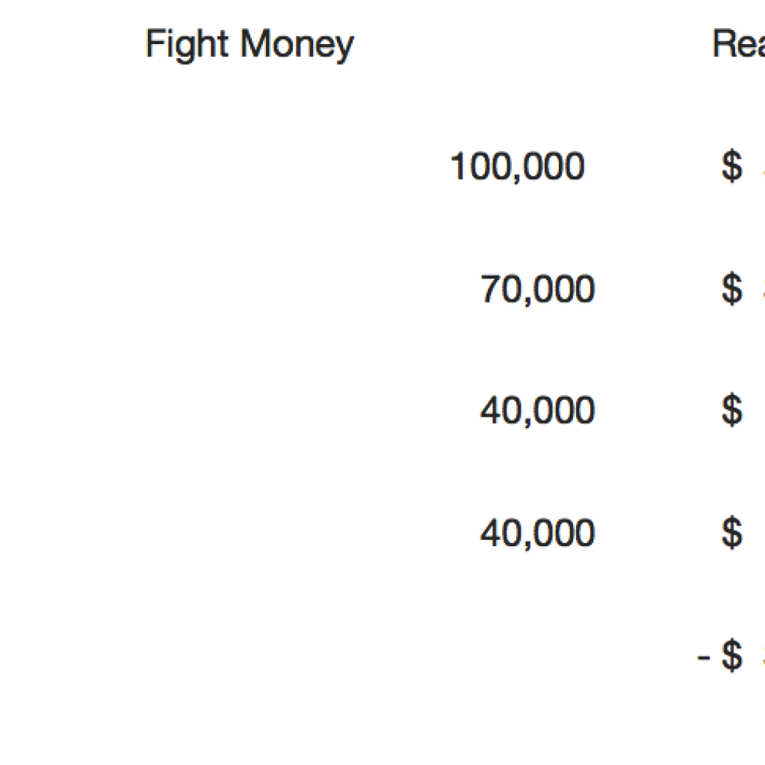Click the lower 40,000 value
765x765 pixels.
coord(537,533)
